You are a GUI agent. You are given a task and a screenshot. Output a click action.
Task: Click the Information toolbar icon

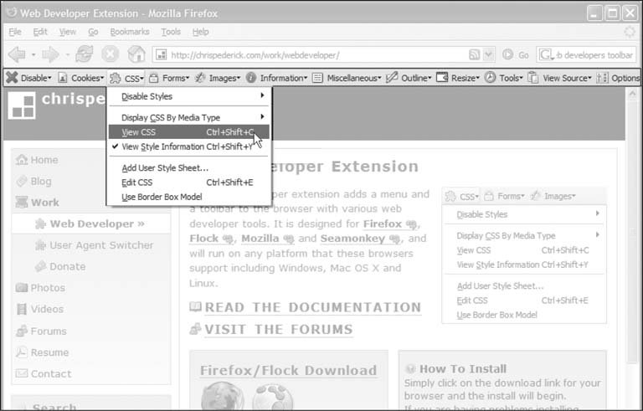coord(251,78)
